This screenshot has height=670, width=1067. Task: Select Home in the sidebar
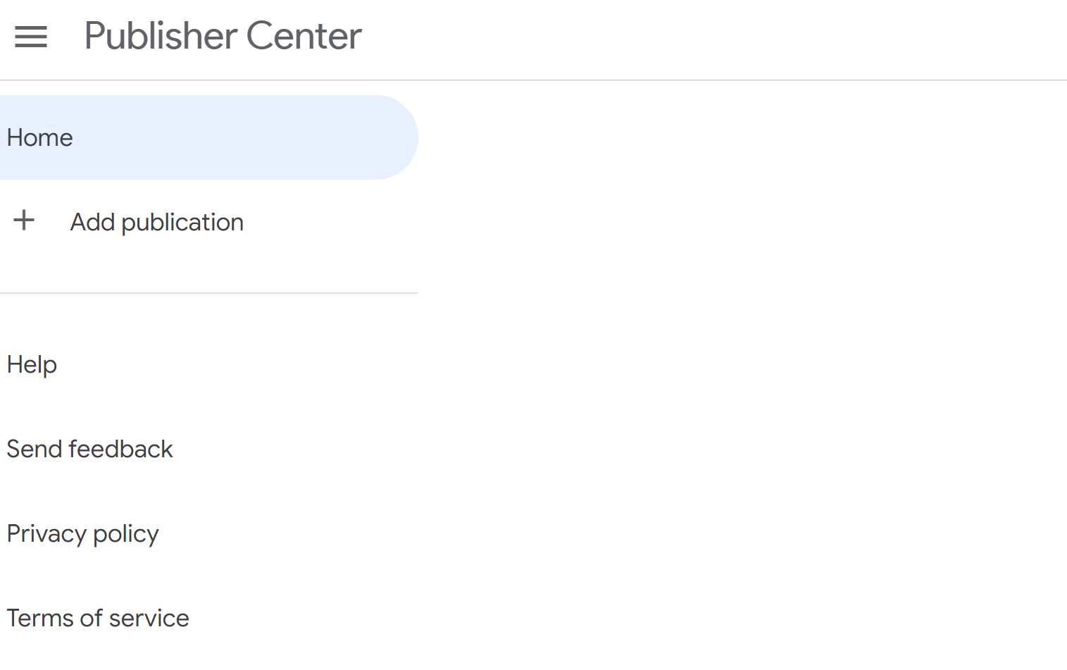[40, 137]
